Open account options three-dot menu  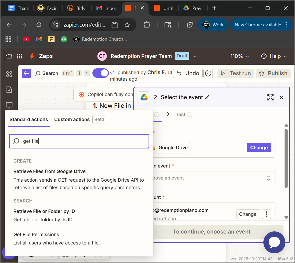pyautogui.click(x=267, y=214)
